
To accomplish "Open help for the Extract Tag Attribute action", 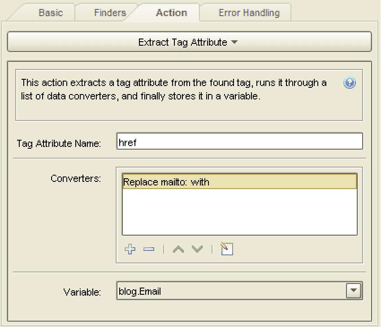I will 349,82.
